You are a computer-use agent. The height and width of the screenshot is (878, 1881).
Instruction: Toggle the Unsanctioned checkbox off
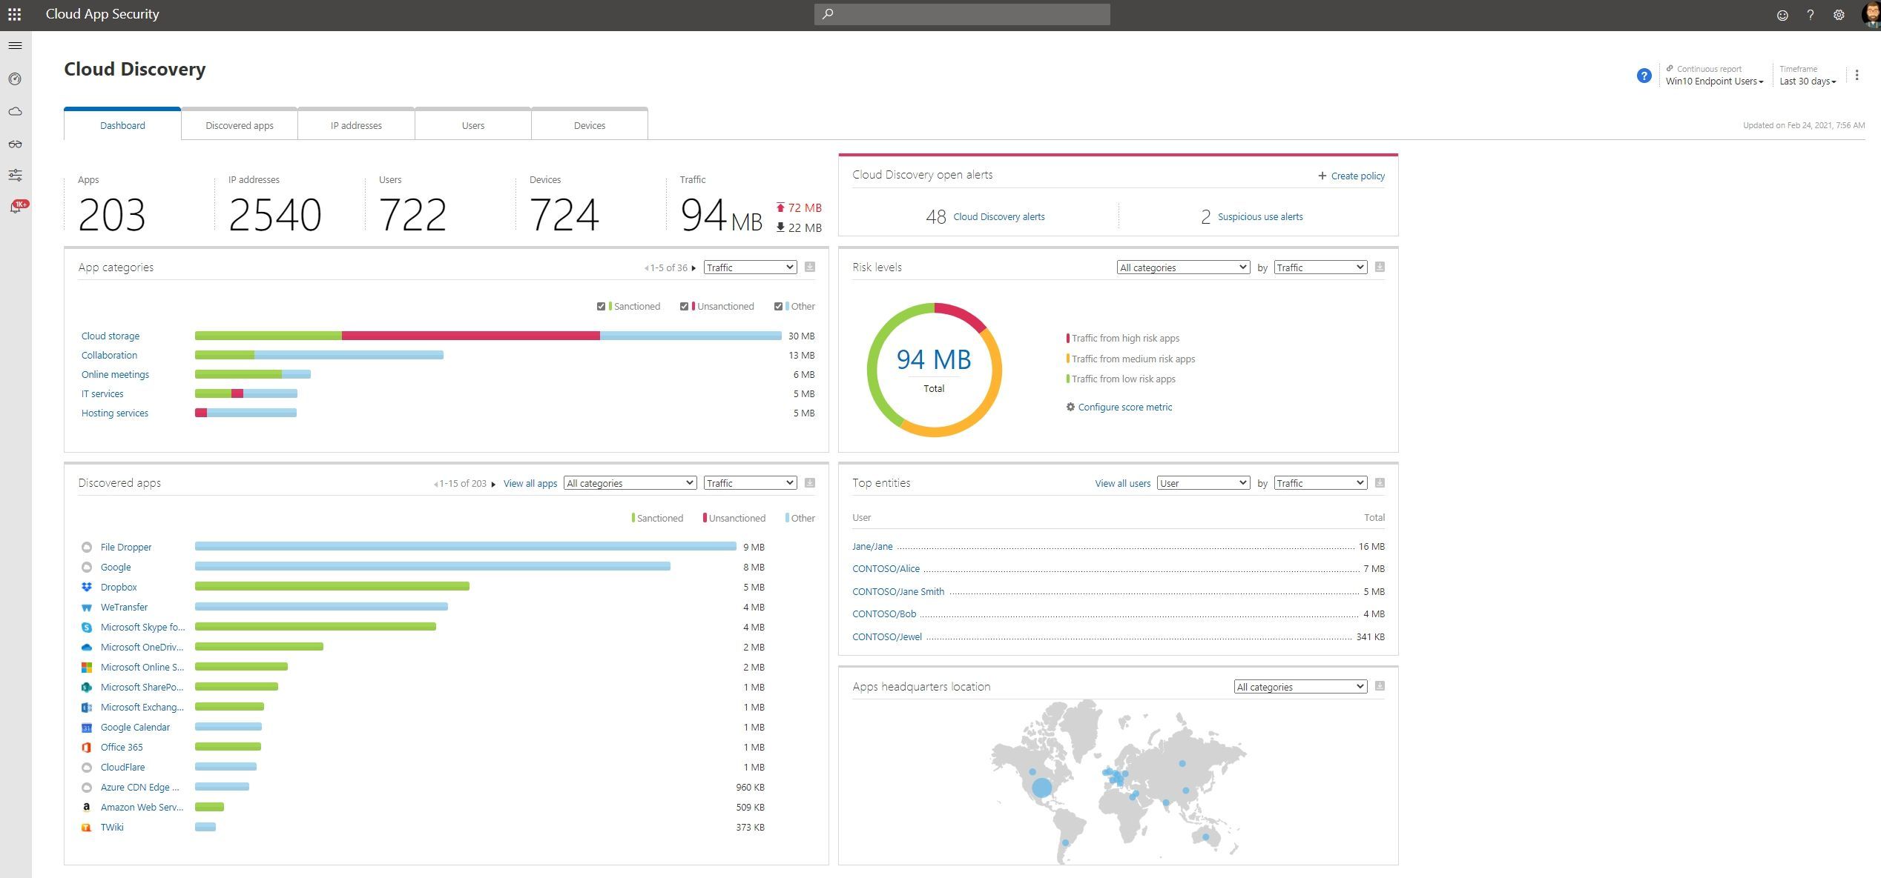click(684, 307)
